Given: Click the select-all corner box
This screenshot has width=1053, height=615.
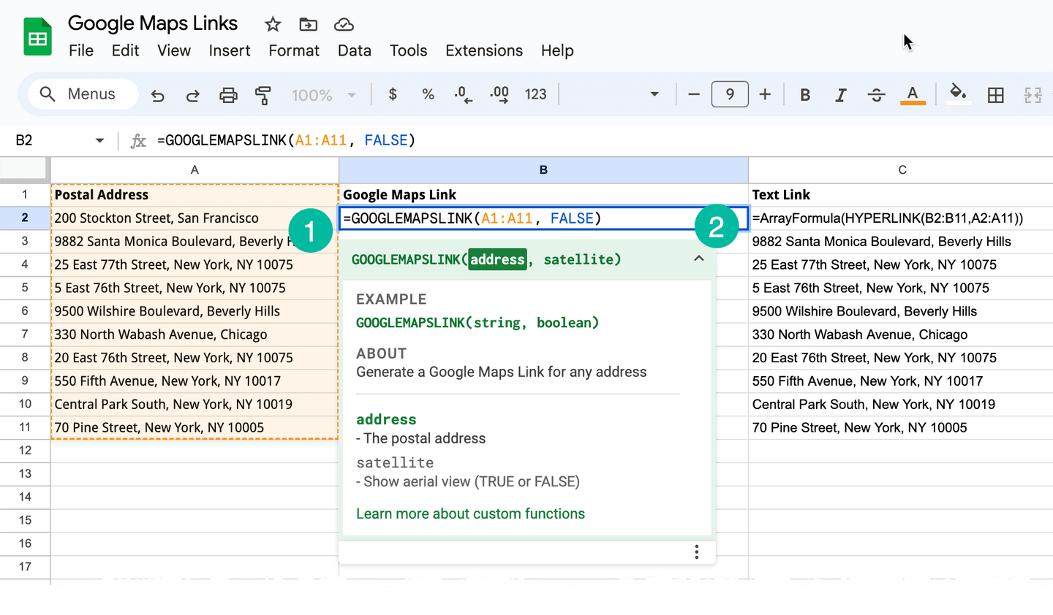Looking at the screenshot, I should 25,169.
